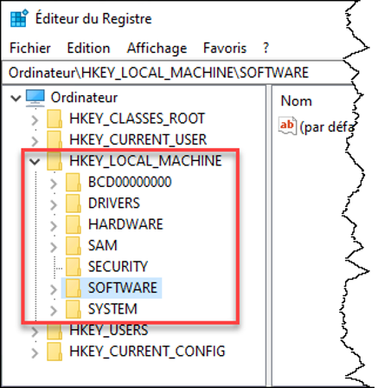378x388 pixels.
Task: Click the Nom column header
Action: click(297, 101)
